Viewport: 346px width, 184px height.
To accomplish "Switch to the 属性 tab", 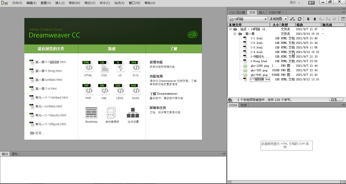I will [x=15, y=154].
